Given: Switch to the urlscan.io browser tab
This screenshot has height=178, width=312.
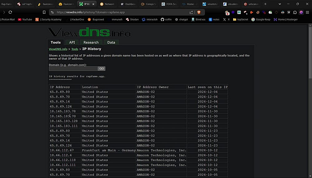Looking at the screenshot, I should [251, 4].
